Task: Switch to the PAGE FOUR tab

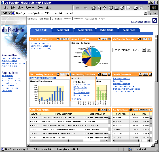Action: (107, 30)
